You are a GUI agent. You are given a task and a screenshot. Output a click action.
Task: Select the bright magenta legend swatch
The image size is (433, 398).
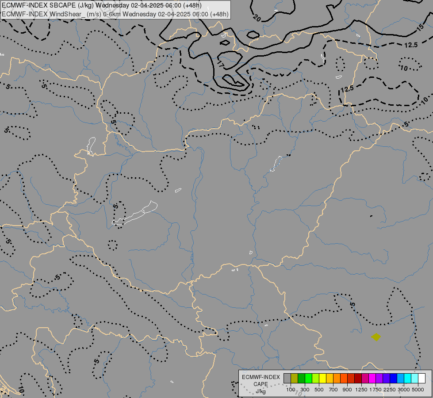pos(372,379)
